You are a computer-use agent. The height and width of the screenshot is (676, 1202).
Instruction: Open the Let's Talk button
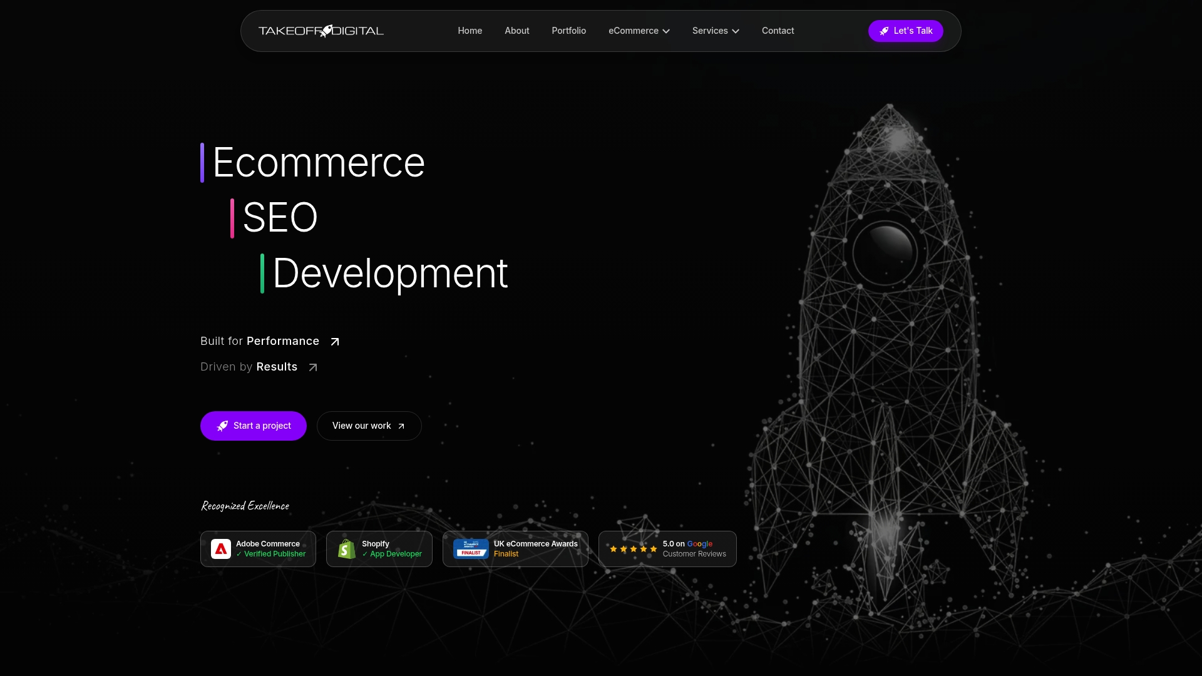tap(906, 31)
